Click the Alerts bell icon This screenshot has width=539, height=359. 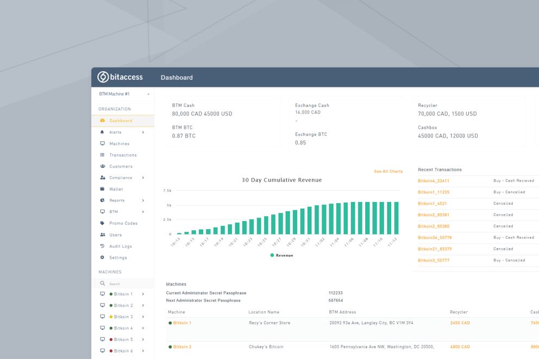coord(102,132)
